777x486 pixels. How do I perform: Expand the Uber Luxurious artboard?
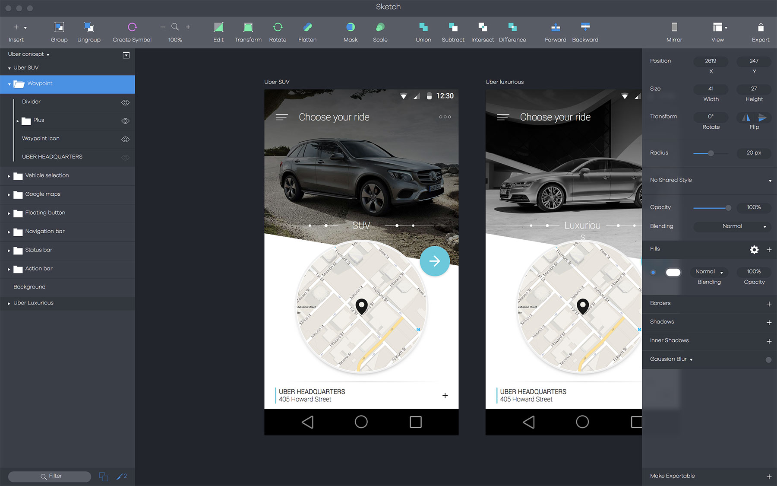(9, 303)
